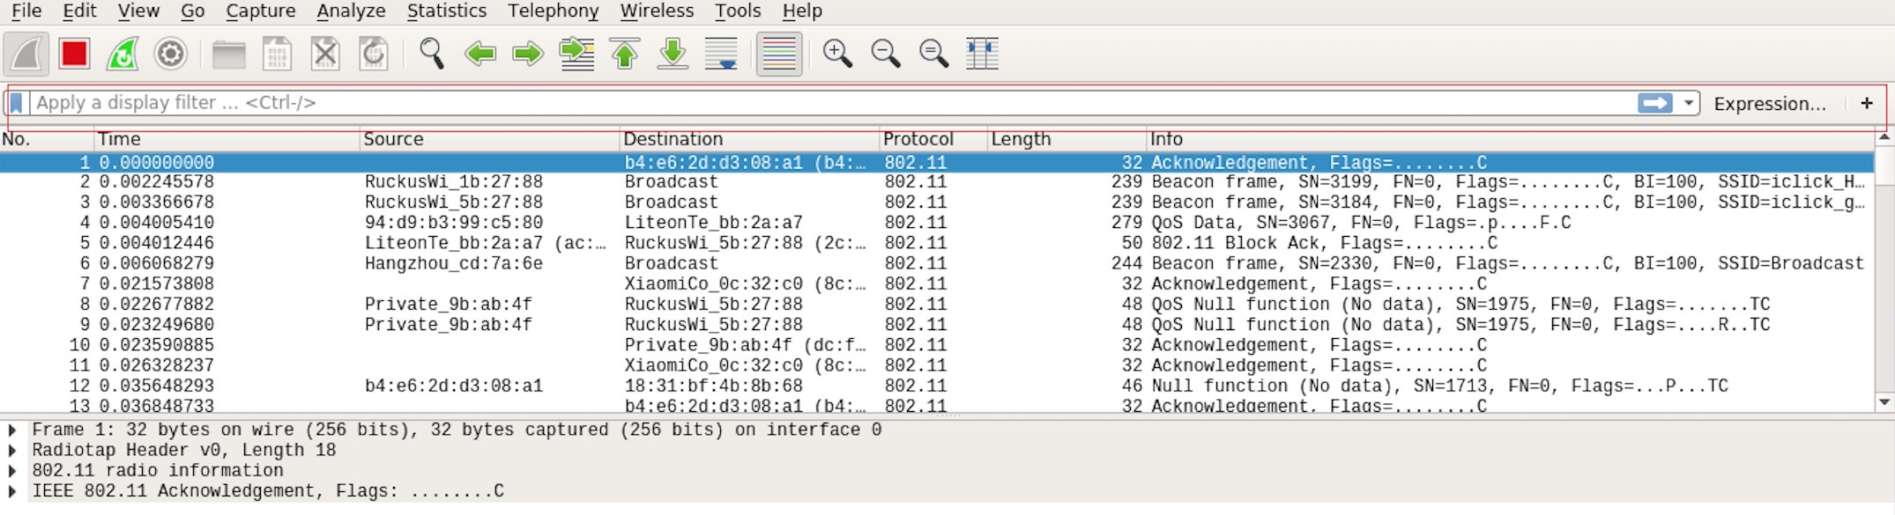Screen dimensions: 1895x515
Task: Toggle auto-scroll during live capture
Action: click(721, 55)
